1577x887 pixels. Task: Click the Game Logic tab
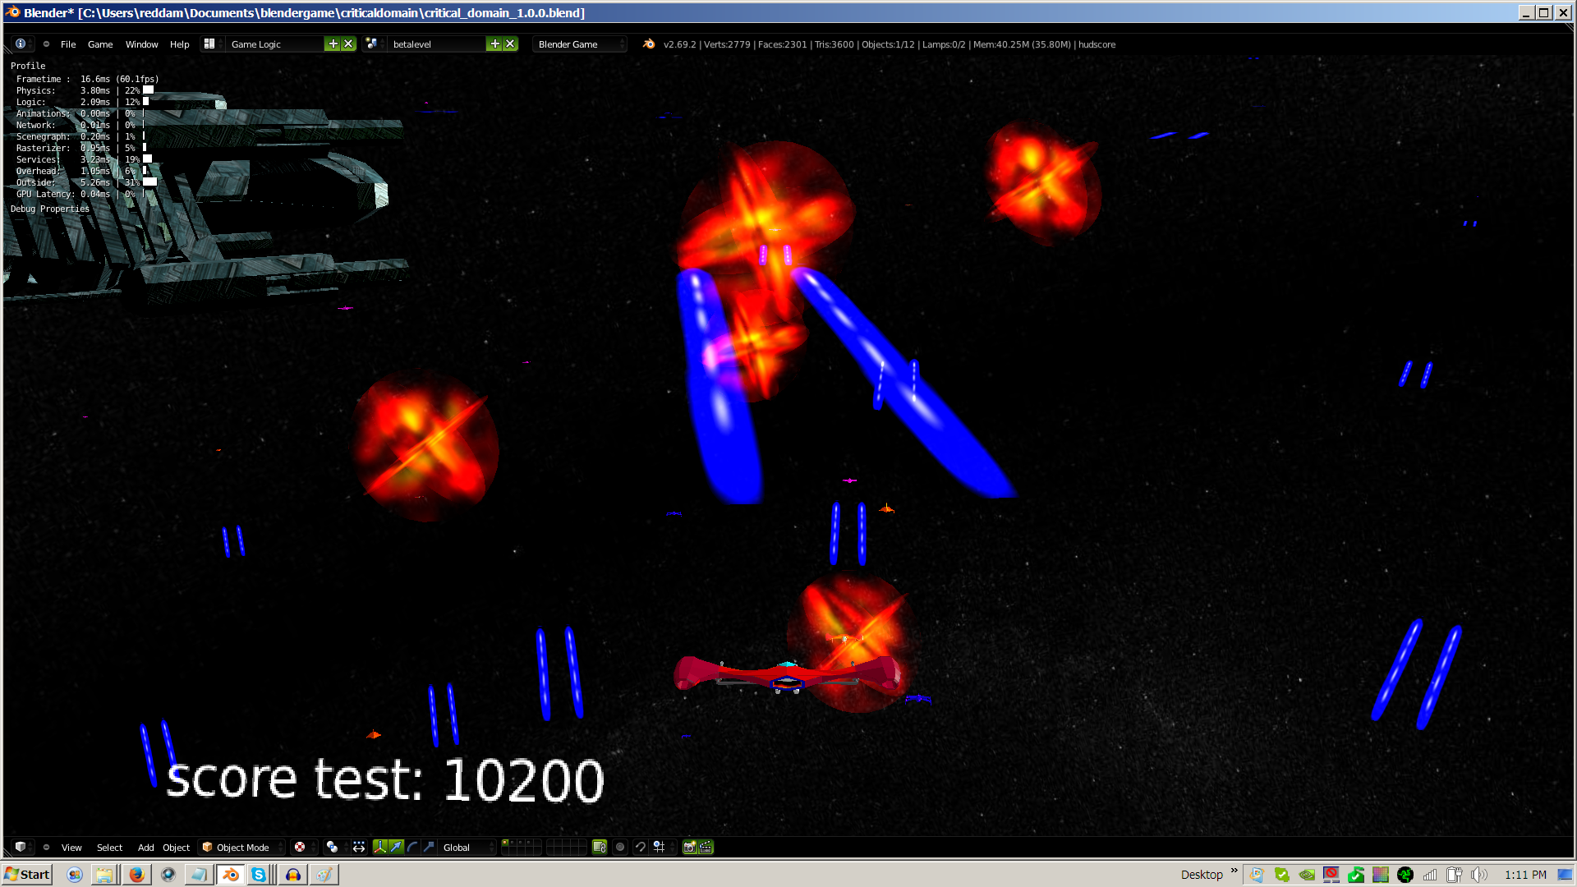coord(257,44)
